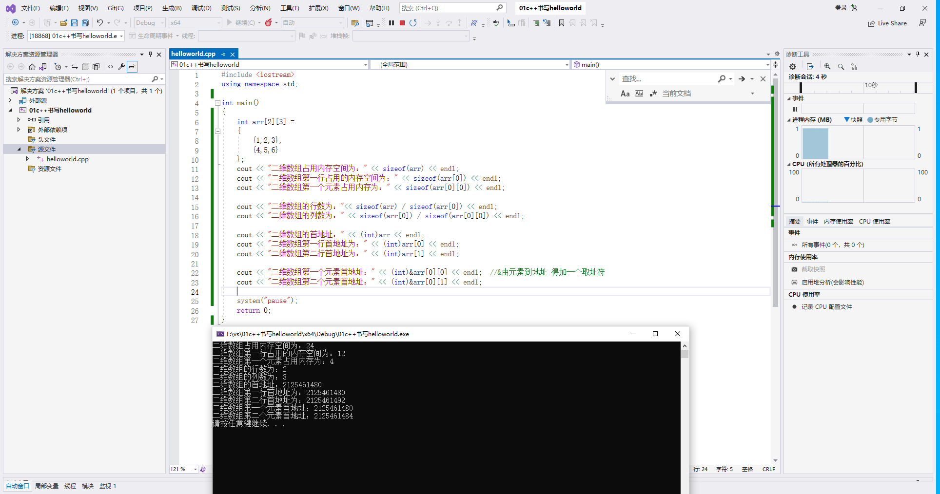
Task: Switch to the 局部变量 bottom tab
Action: 47,486
